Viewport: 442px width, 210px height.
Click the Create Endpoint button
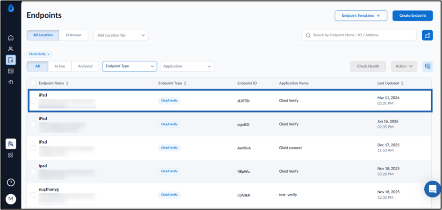tap(413, 15)
